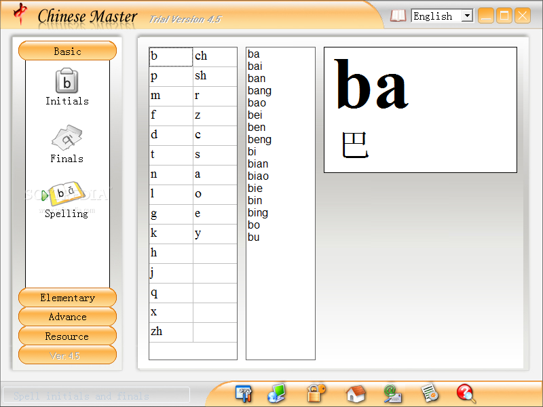Select initial 'sh' in the table
The width and height of the screenshot is (543, 407).
[215, 77]
